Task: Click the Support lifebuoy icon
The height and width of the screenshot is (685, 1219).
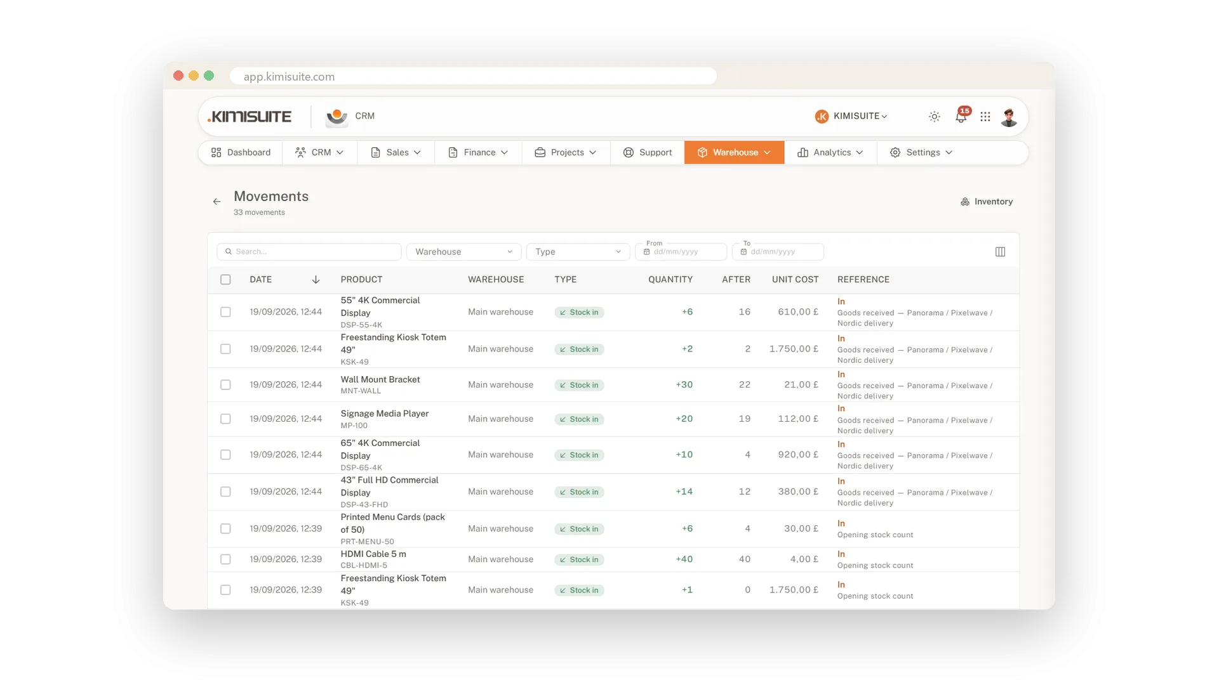Action: (x=629, y=153)
